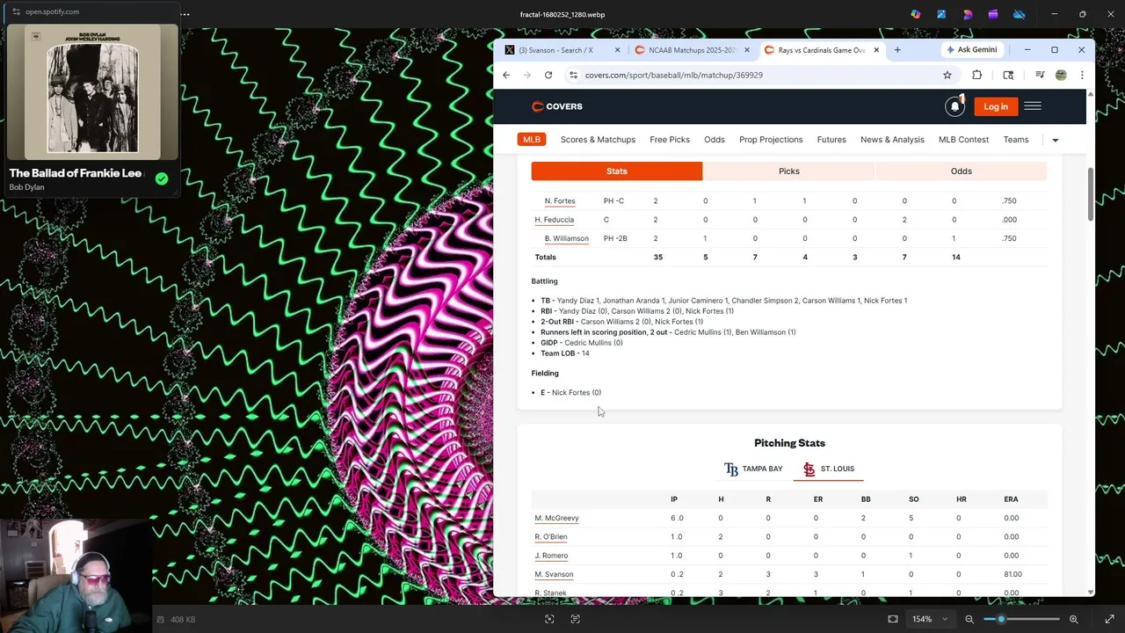
Task: Select the Odds tab under matchup
Action: pyautogui.click(x=962, y=171)
